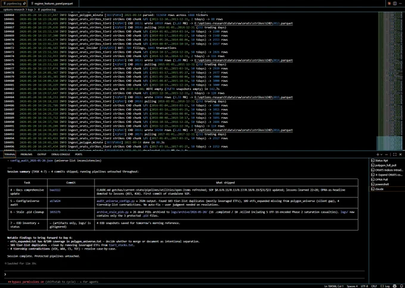Viewport: 405px width, 288px height.
Task: Open the CHD\2015.parquet path link
Action: click(x=244, y=98)
